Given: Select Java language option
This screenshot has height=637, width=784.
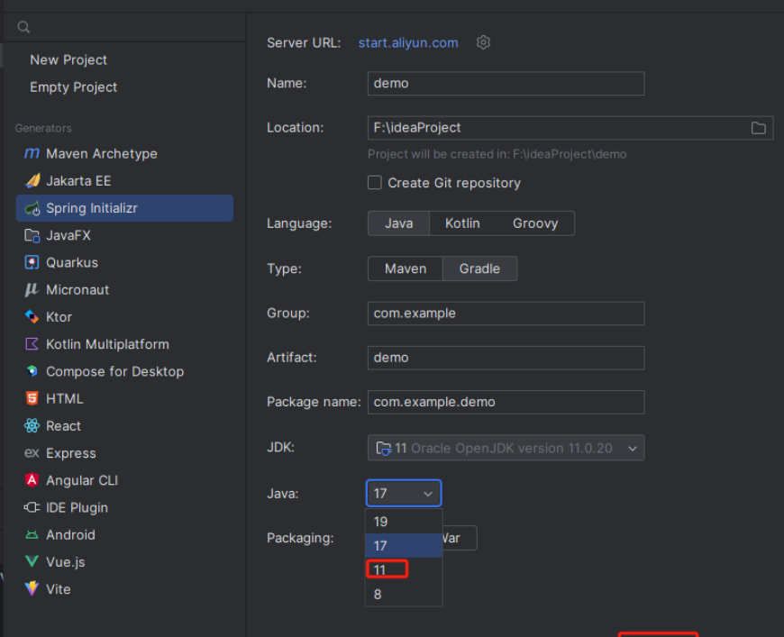Looking at the screenshot, I should coord(398,223).
